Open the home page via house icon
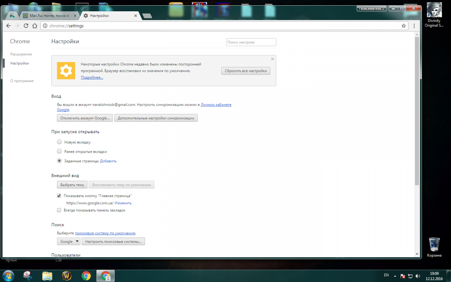This screenshot has height=282, width=451. (35, 26)
